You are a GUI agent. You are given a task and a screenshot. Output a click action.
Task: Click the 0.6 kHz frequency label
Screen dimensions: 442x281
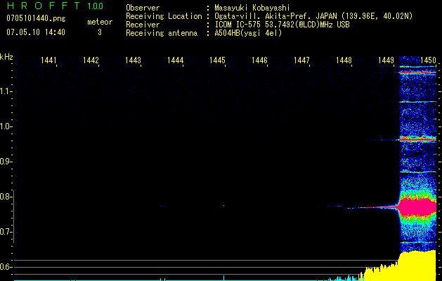coord(6,267)
